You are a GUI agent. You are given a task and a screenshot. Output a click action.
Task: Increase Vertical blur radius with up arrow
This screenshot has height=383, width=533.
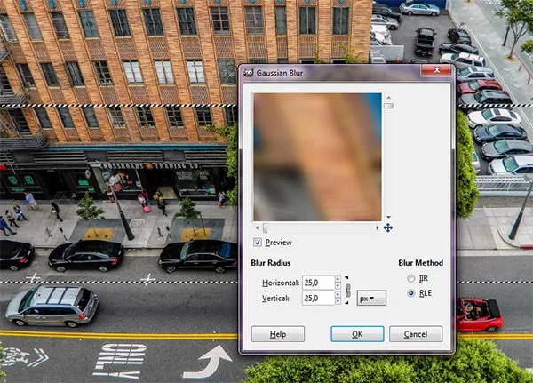click(338, 294)
